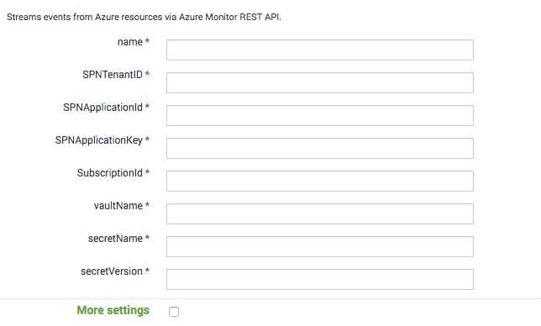This screenshot has height=326, width=541.
Task: Click the SPNTenantID field label
Action: tap(113, 75)
